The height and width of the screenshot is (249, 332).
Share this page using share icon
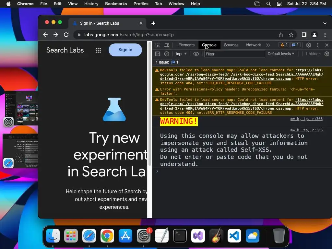(280, 35)
